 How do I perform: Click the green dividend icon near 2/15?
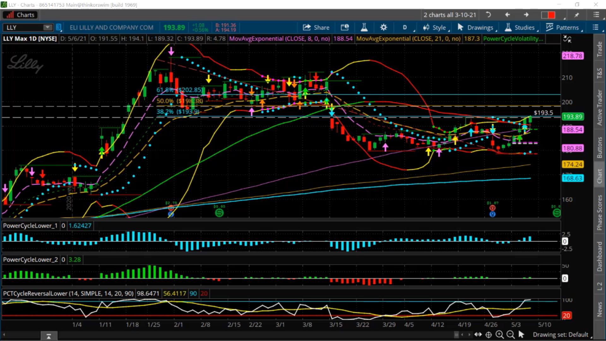point(219,213)
